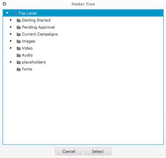Select the Fonts folder label

(27, 69)
